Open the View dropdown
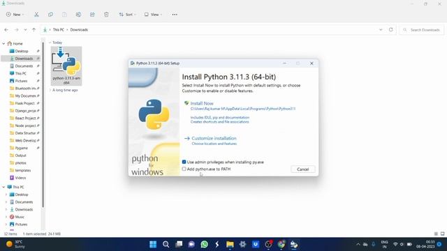 (x=153, y=15)
